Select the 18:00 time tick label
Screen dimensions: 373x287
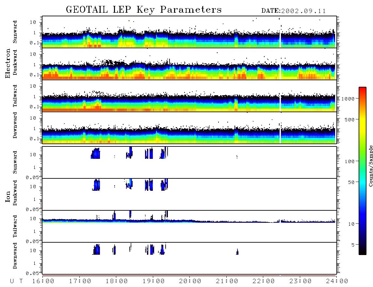[x=117, y=281]
